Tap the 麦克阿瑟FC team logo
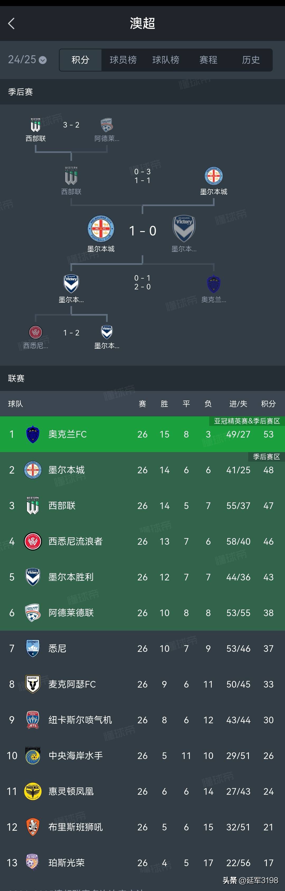The image size is (285, 891). click(x=33, y=684)
